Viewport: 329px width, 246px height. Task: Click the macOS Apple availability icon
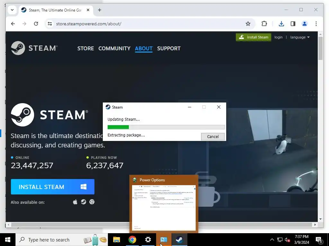click(x=75, y=202)
